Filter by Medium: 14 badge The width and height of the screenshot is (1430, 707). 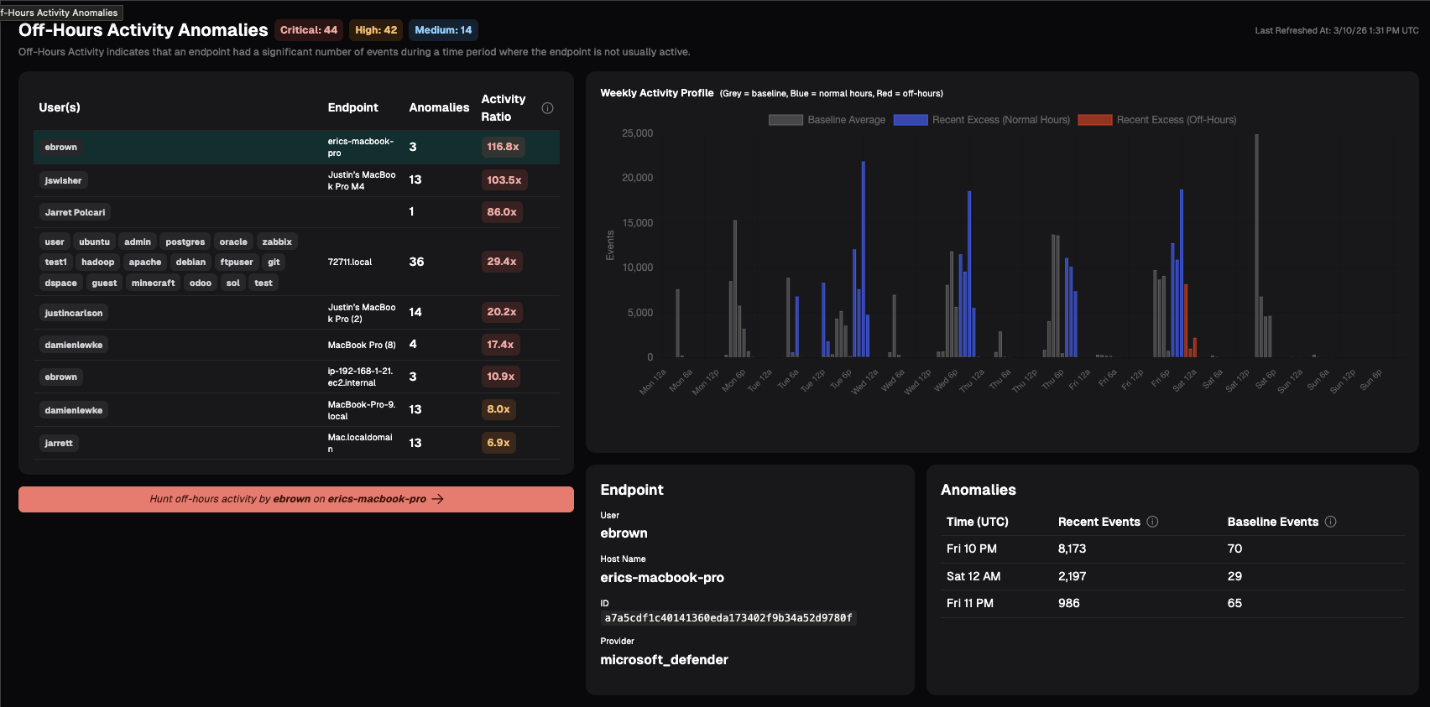click(443, 30)
